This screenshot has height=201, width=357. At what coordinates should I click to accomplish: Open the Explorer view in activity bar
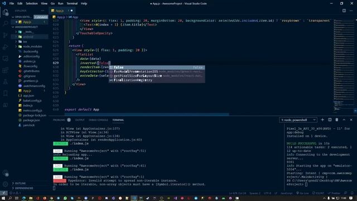point(5,12)
